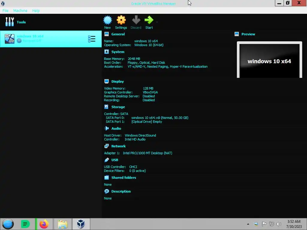Open the USB settings heading link
Screen dimensions: 307x230
115,160
